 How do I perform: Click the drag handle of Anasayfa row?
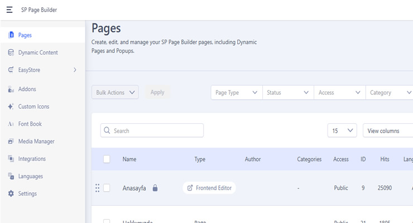tap(97, 188)
